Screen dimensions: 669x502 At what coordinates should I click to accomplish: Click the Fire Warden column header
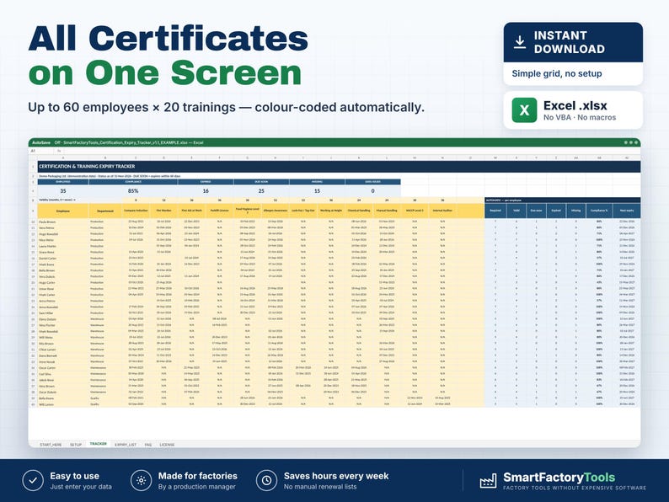coord(163,211)
